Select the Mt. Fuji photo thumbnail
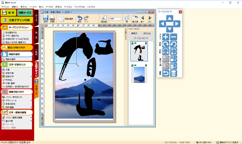The width and height of the screenshot is (242, 144). (139, 75)
